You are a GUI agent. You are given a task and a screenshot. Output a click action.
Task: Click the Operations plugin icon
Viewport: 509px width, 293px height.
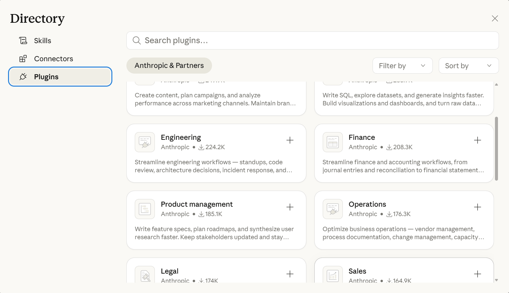[333, 209]
